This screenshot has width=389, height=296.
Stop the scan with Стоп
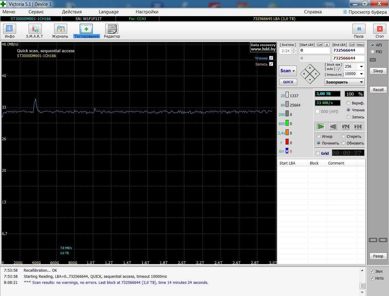click(x=380, y=31)
